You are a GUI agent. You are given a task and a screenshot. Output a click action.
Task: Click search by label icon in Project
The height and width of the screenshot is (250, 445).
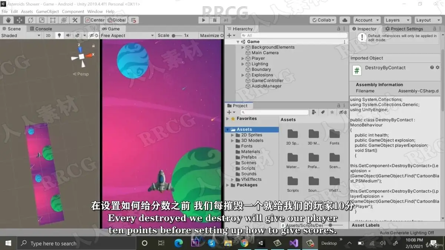(x=323, y=112)
